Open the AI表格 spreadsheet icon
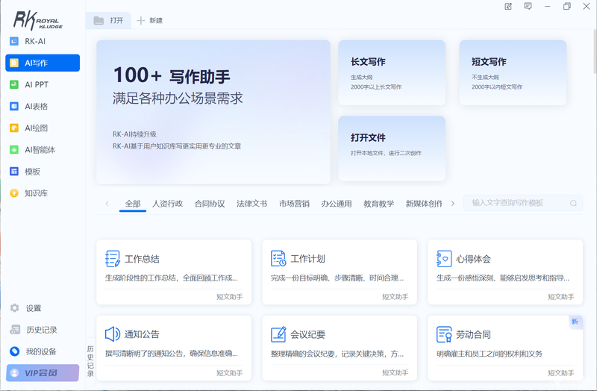This screenshot has width=597, height=391. click(14, 106)
